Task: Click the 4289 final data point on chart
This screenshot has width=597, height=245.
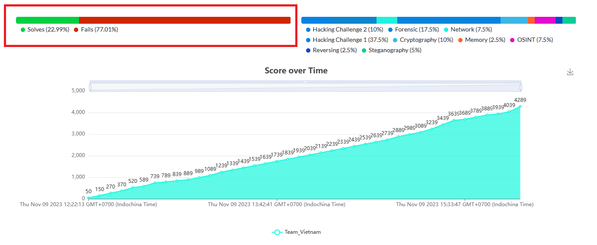Action: [x=520, y=107]
